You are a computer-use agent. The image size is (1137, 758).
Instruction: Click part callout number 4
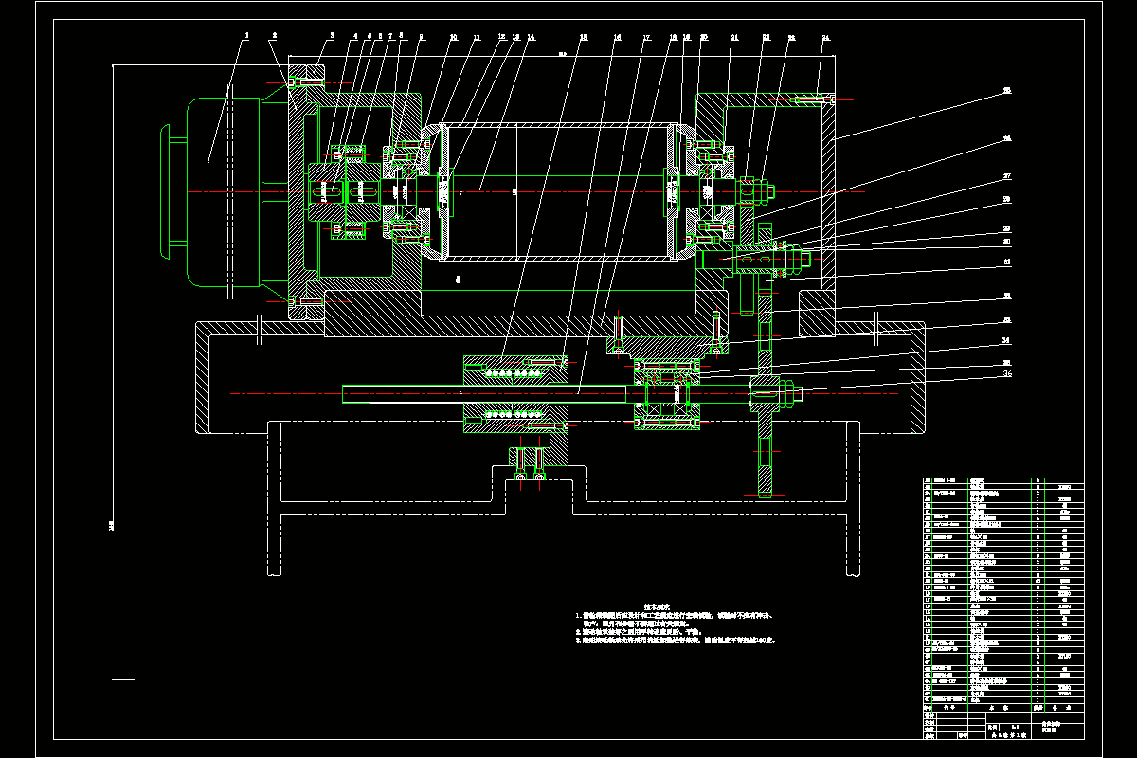tap(355, 36)
